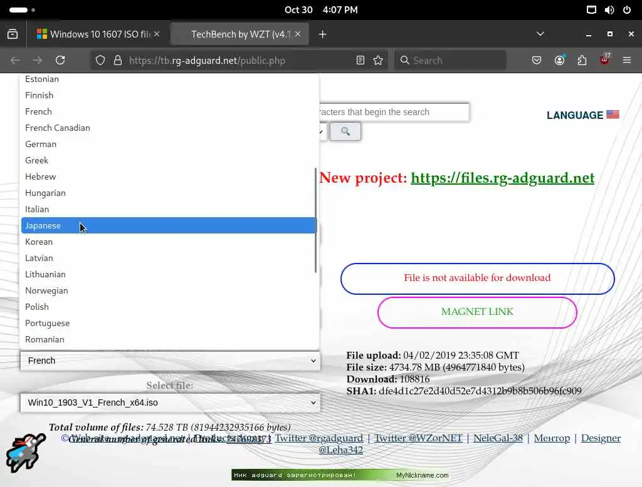The height and width of the screenshot is (487, 642).
Task: Open the Pocket save icon
Action: [537, 61]
